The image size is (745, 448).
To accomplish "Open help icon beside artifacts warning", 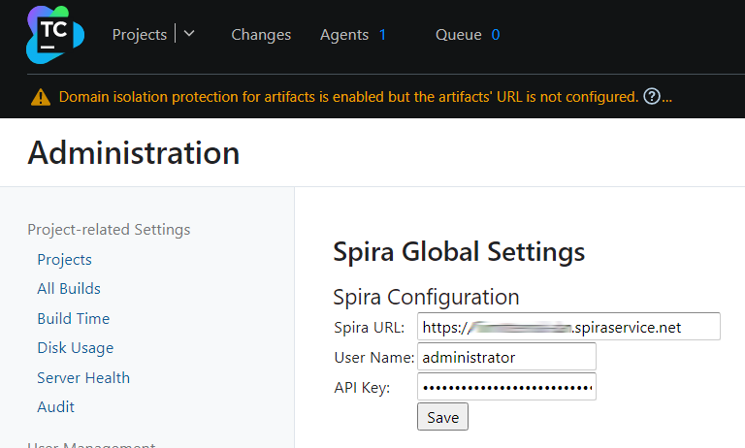I will point(652,96).
